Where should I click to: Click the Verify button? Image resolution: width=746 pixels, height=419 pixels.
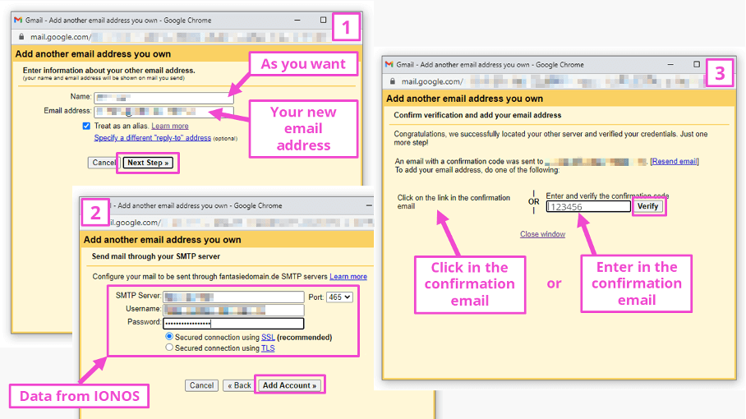point(647,206)
